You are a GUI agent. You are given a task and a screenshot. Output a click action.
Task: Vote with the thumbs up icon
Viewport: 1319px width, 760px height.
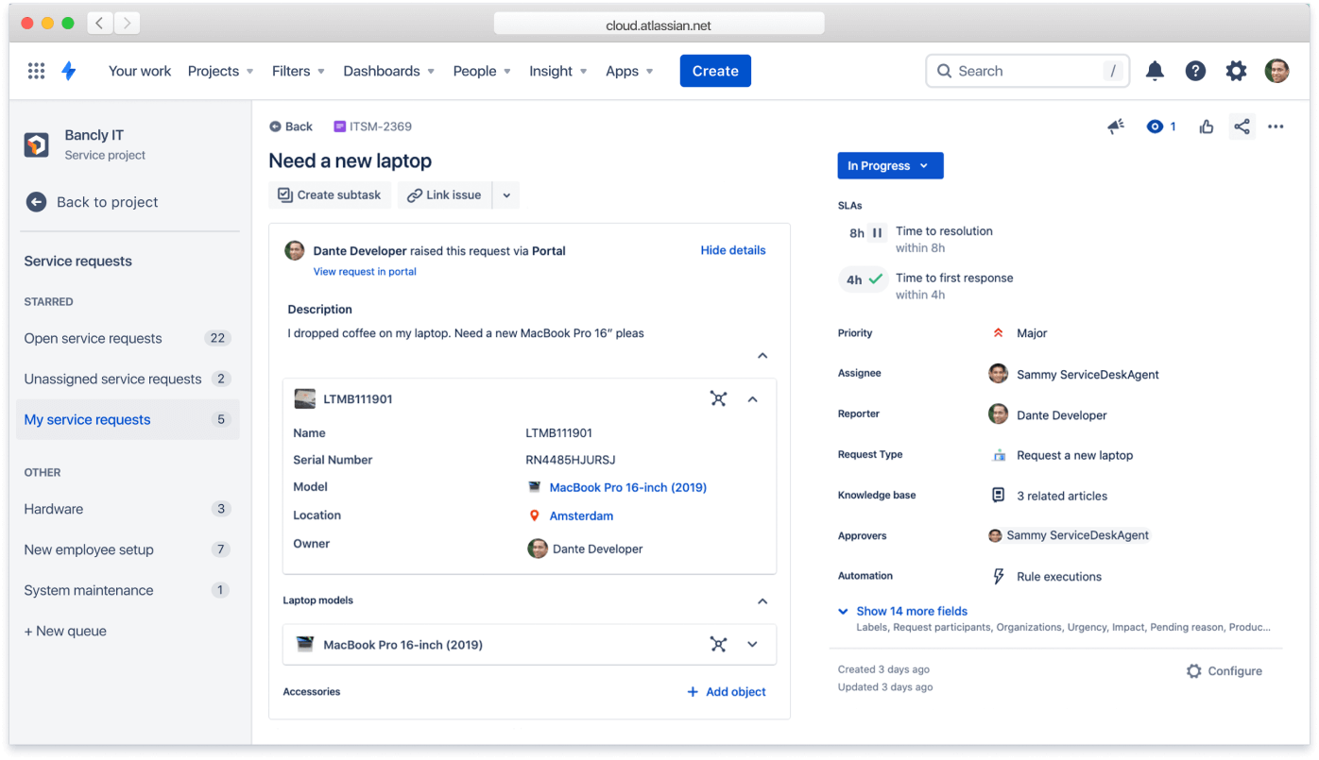click(x=1206, y=126)
